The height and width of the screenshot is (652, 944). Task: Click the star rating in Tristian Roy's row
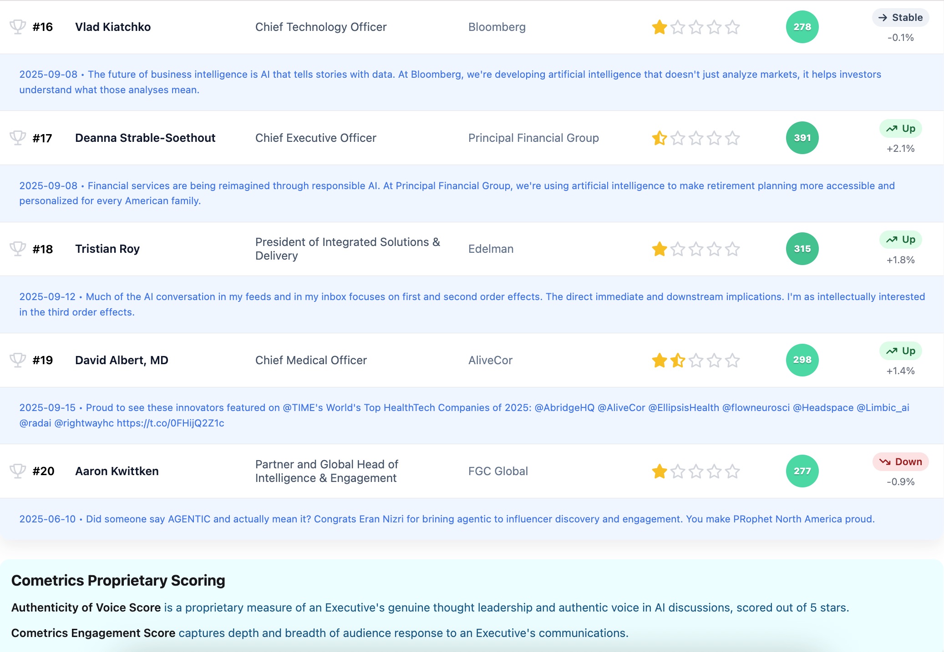[695, 249]
